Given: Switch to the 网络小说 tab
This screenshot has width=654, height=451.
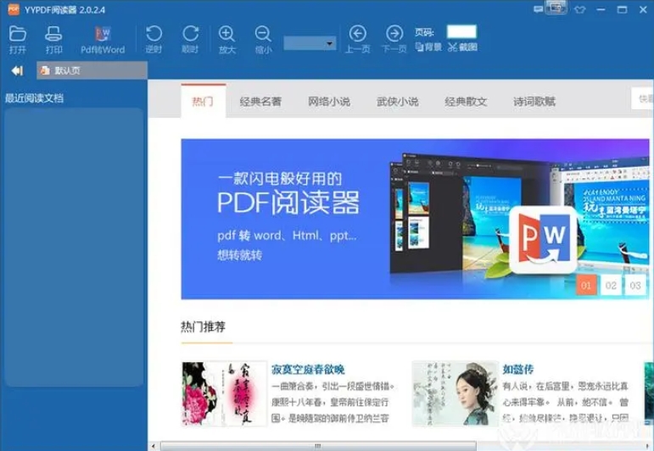Looking at the screenshot, I should [328, 101].
